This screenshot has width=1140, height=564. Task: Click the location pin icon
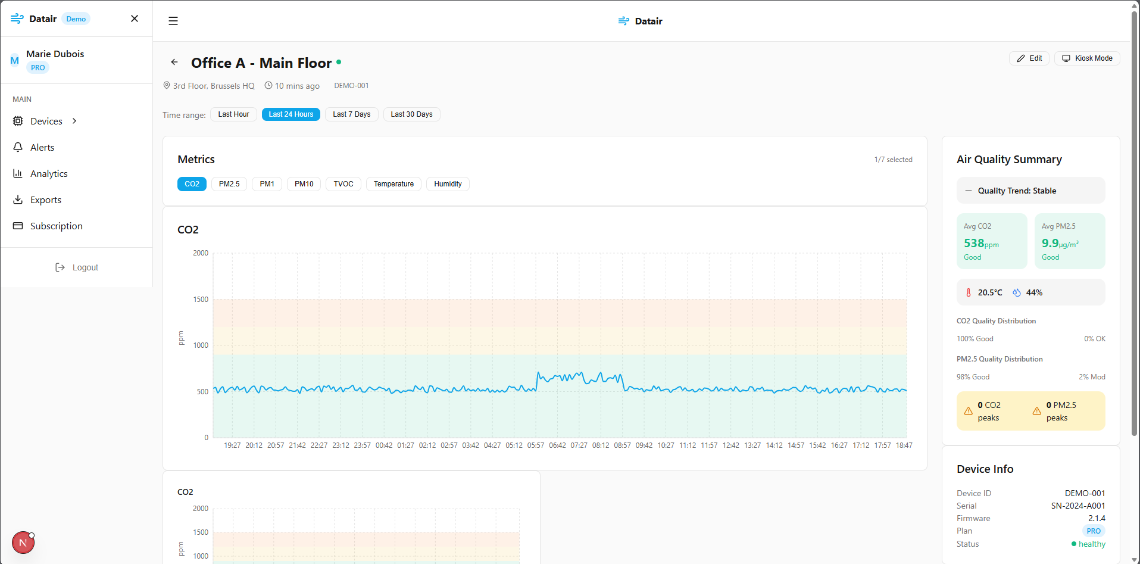[167, 85]
